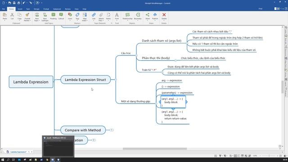Switch to the Format ribbon tab

coord(46,9)
